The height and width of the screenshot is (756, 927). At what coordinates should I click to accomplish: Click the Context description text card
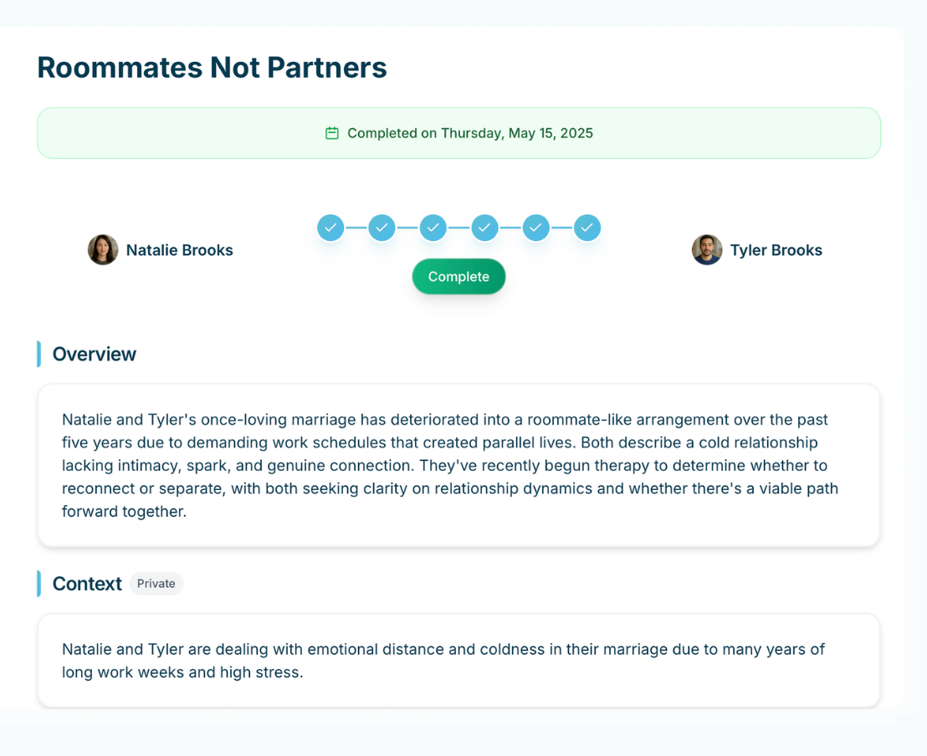click(458, 660)
